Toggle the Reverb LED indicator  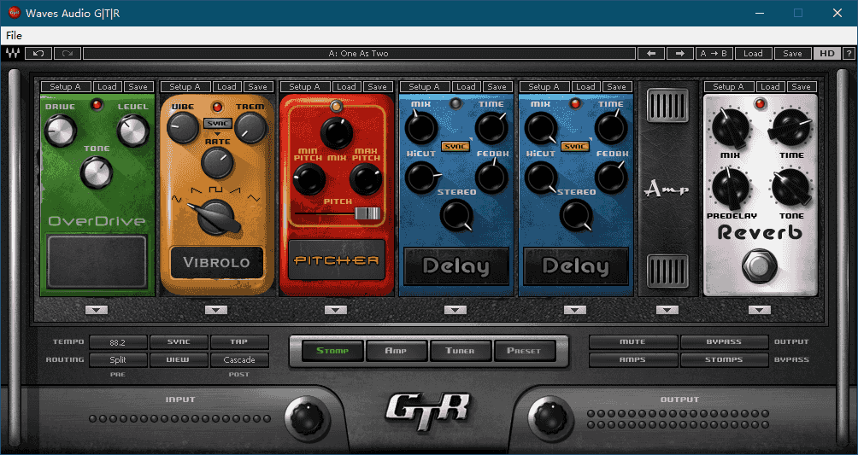pos(760,103)
